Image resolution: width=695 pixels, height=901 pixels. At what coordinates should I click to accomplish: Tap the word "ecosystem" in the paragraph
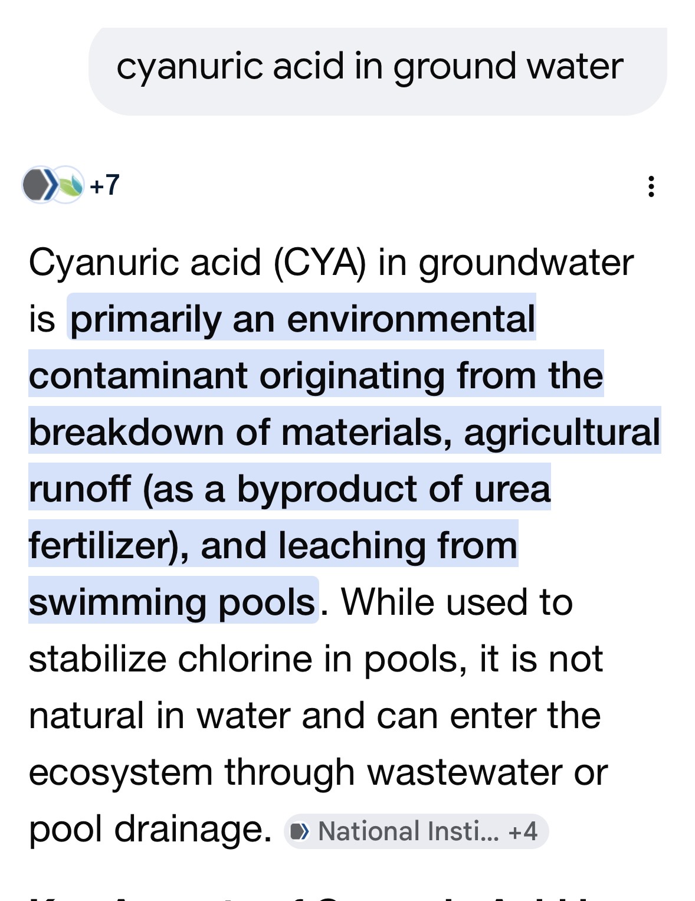coord(120,772)
